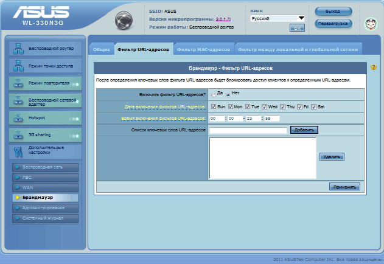Click the Применить button

tap(344, 187)
